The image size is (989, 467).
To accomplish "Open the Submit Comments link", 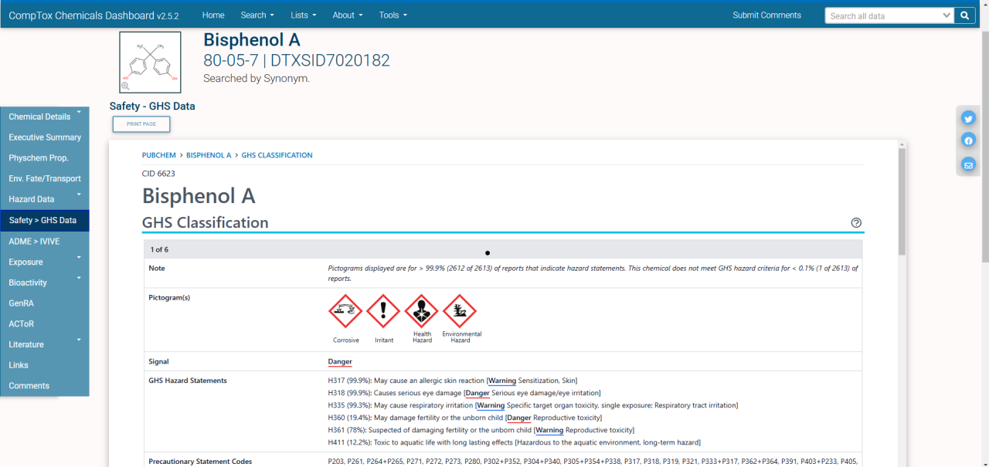I will (x=766, y=15).
